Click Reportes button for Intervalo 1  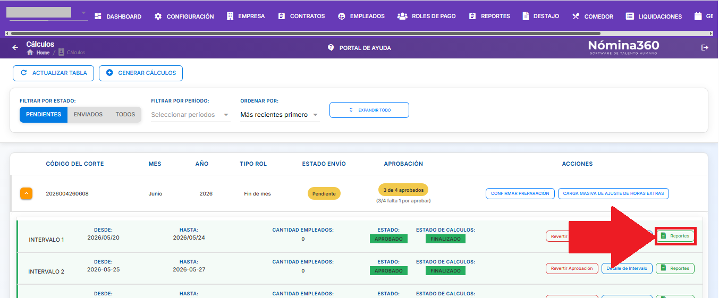[675, 236]
